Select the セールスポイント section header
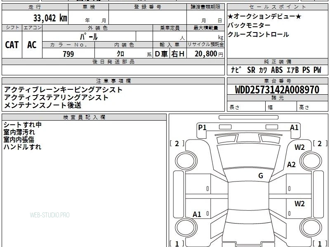Viewport: 330px width, 247px height. (277, 7)
